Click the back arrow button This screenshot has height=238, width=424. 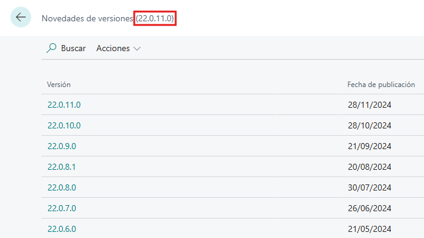click(21, 17)
